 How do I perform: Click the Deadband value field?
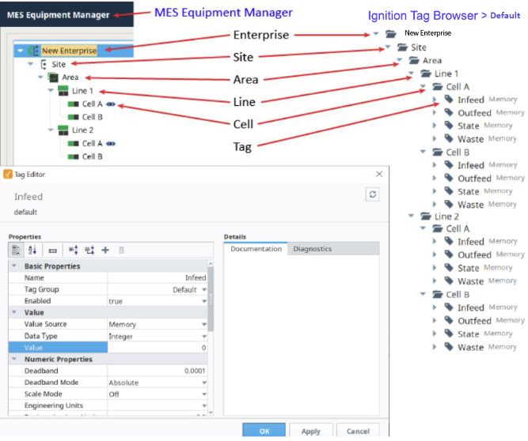(157, 371)
